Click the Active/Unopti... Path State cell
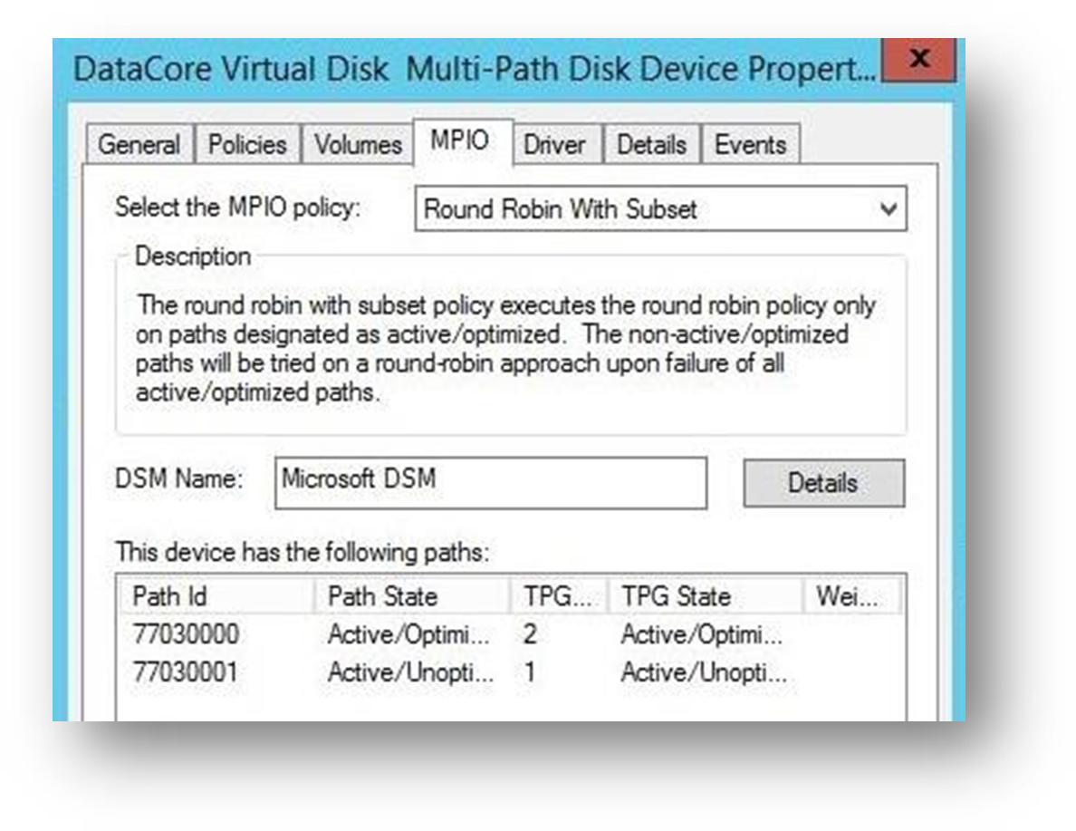Screen dimensions: 1076x831 [411, 672]
